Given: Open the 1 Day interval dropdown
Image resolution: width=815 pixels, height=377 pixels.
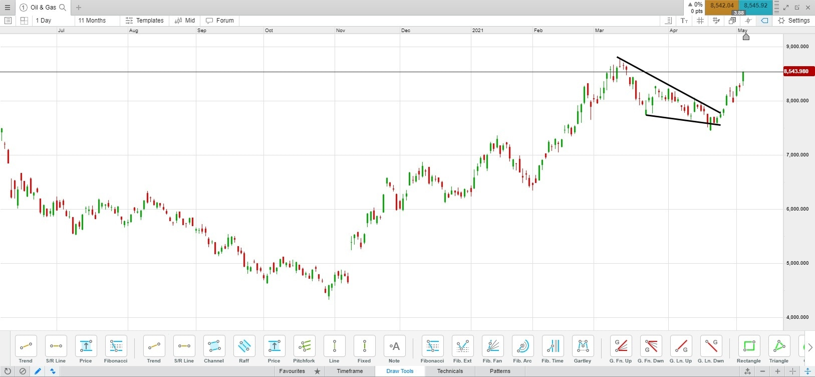Looking at the screenshot, I should pos(44,21).
